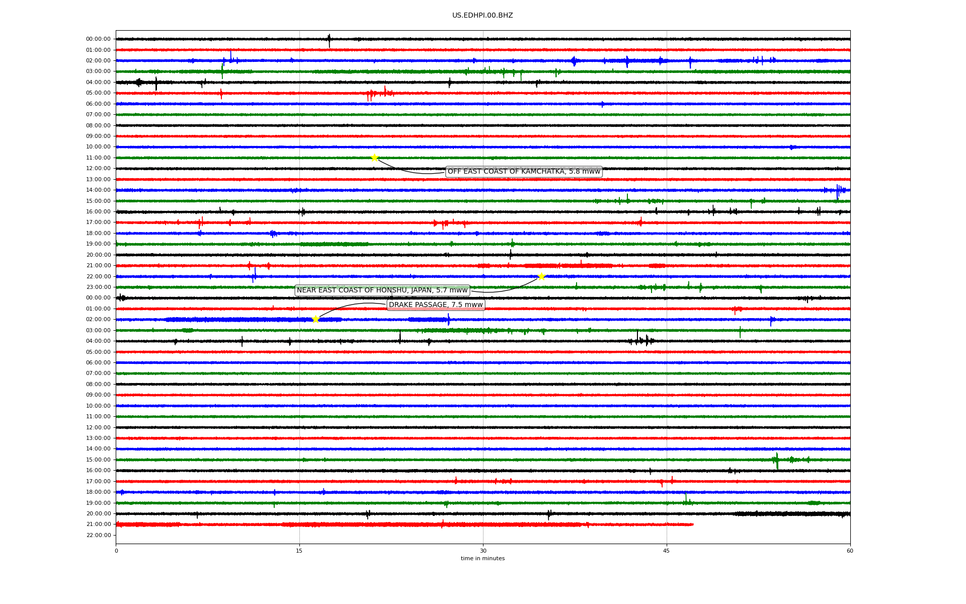This screenshot has height=604, width=966.
Task: Click the x-axis tick label 60
Action: coord(850,551)
